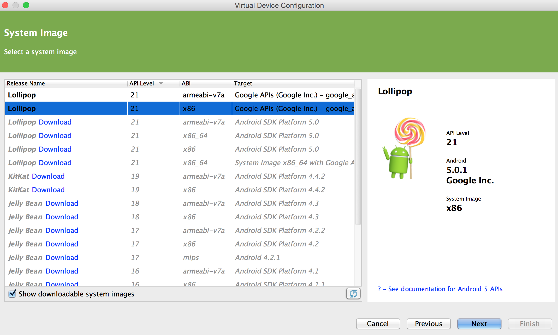Click the system image list vertical scrollbar
The height and width of the screenshot is (335, 558).
point(358,157)
